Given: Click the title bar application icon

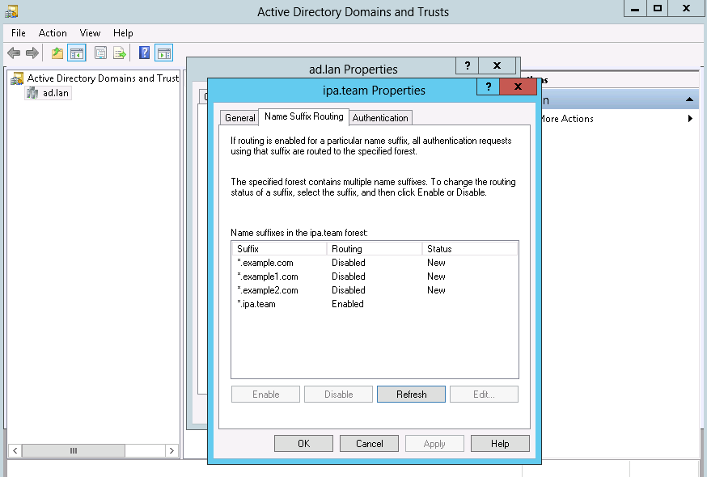Looking at the screenshot, I should pos(11,11).
